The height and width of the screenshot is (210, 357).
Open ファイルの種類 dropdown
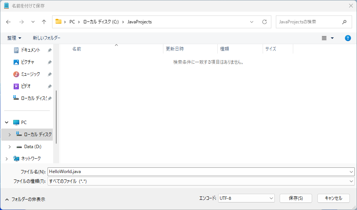pyautogui.click(x=201, y=181)
